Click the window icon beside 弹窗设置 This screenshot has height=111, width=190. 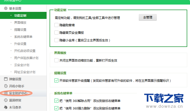point(6,79)
